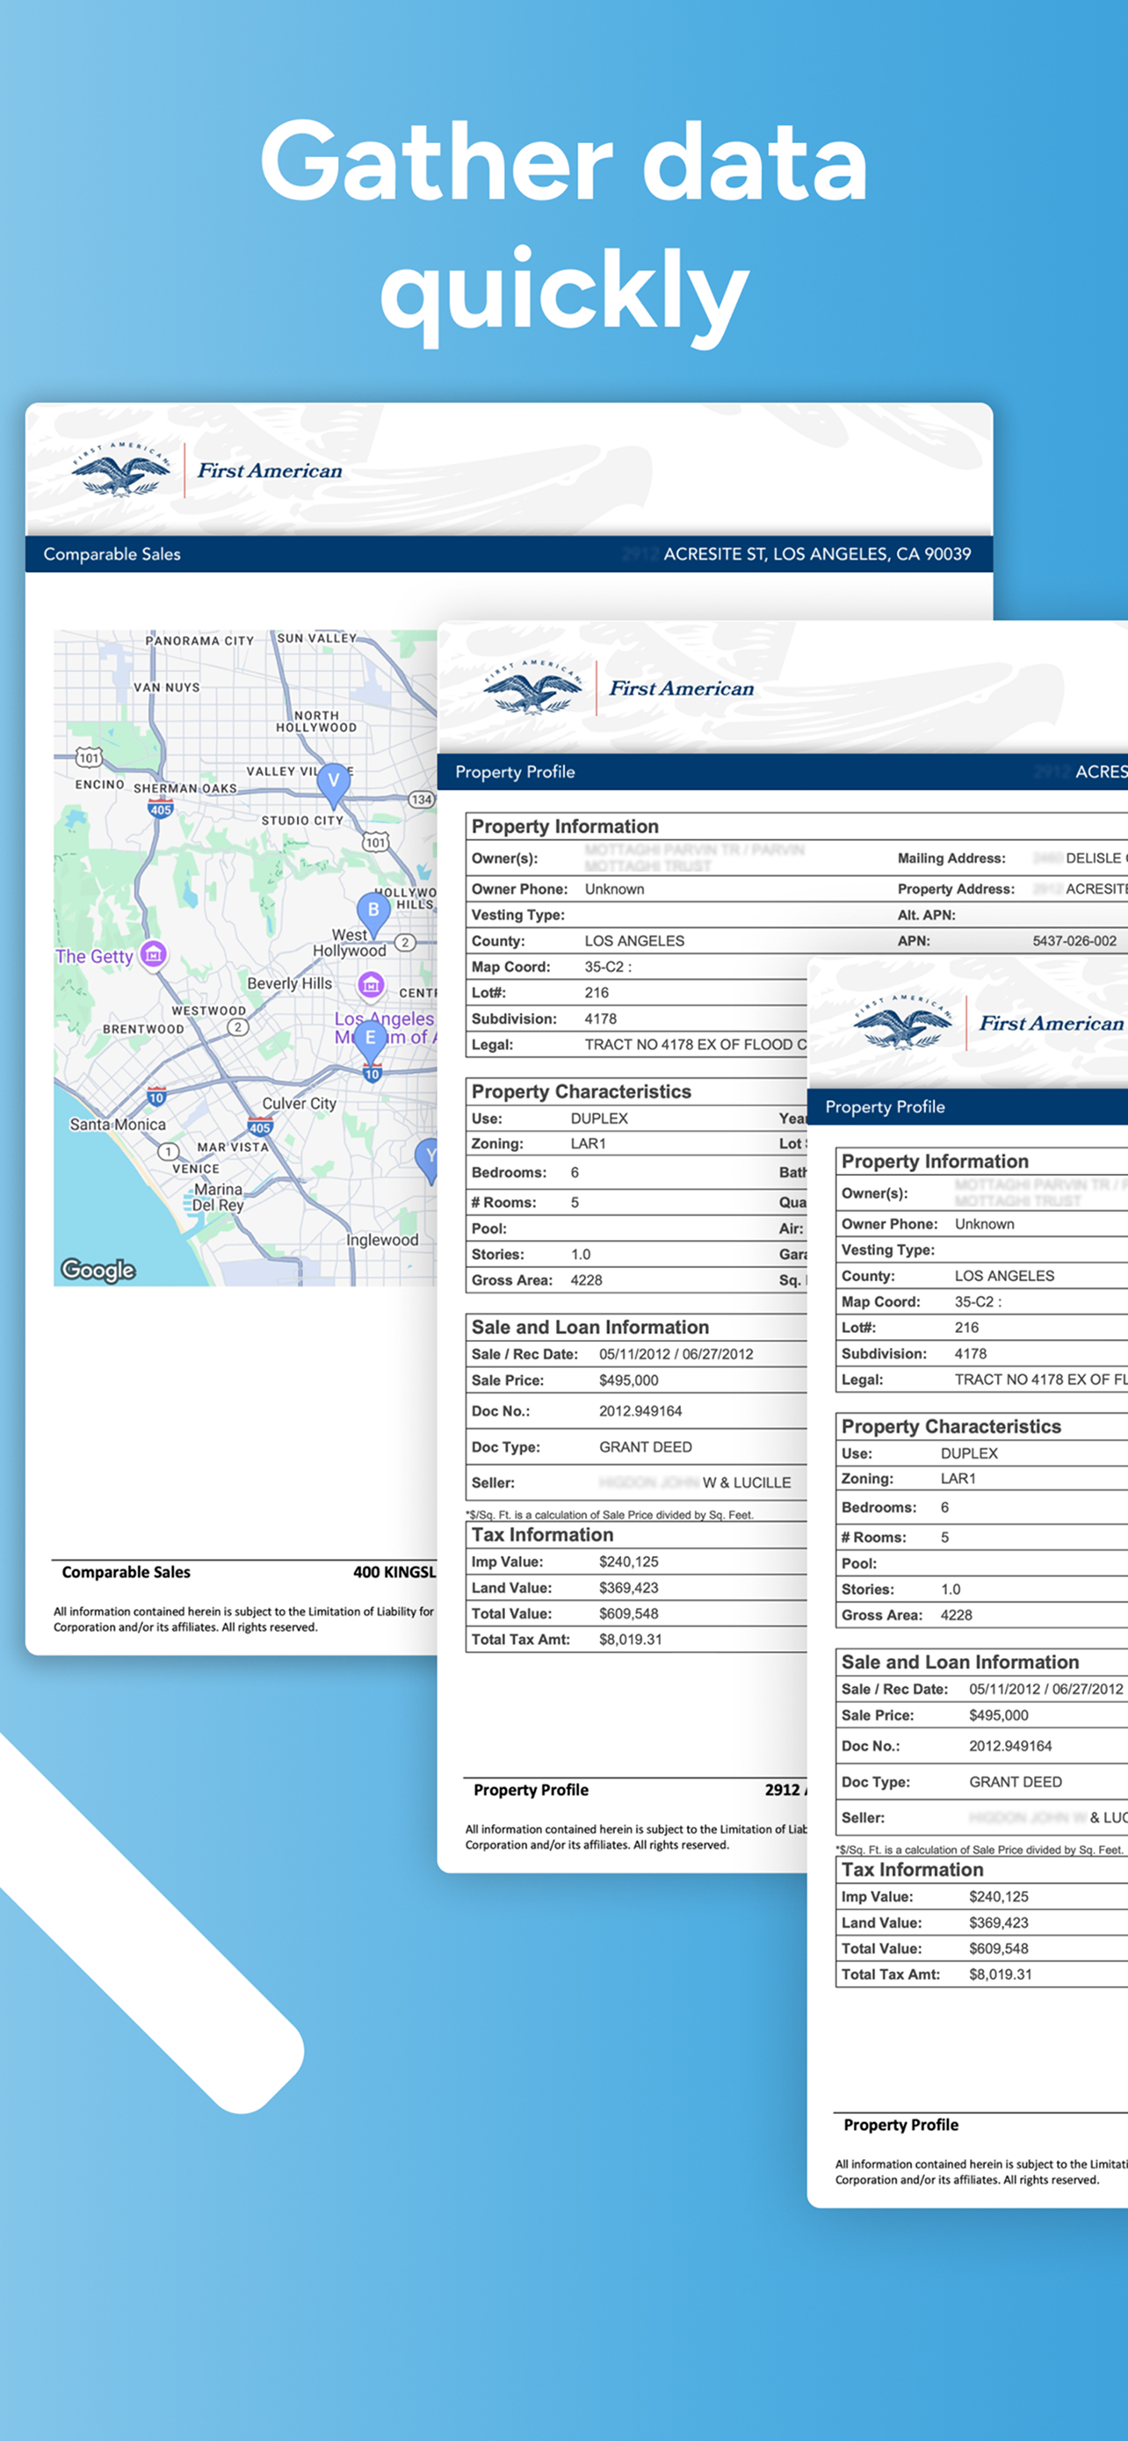Click 'Property Information' heading on the middle page

tap(565, 825)
